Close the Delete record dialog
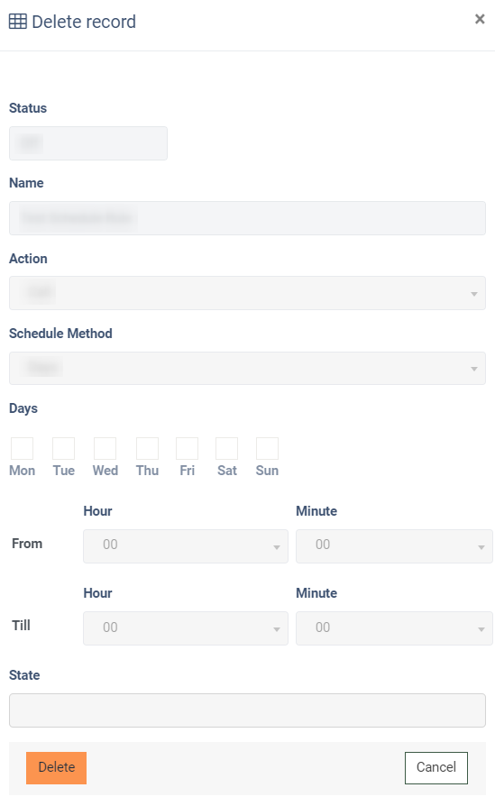Screen dimensions: 495x806 [480, 19]
